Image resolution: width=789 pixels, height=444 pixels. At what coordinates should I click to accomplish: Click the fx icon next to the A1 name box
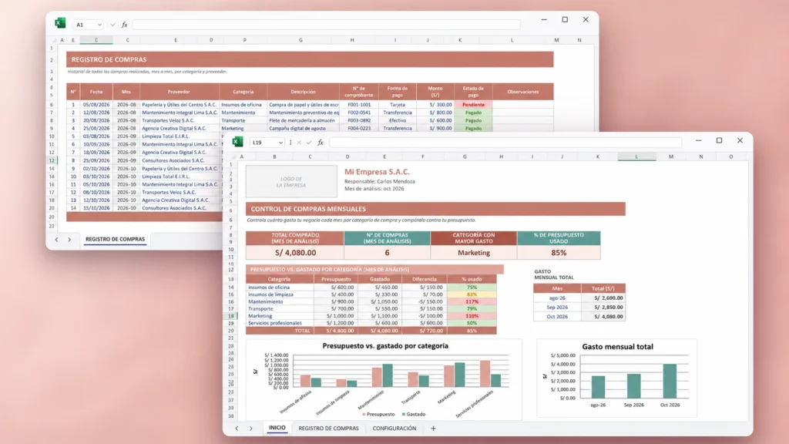pos(124,25)
